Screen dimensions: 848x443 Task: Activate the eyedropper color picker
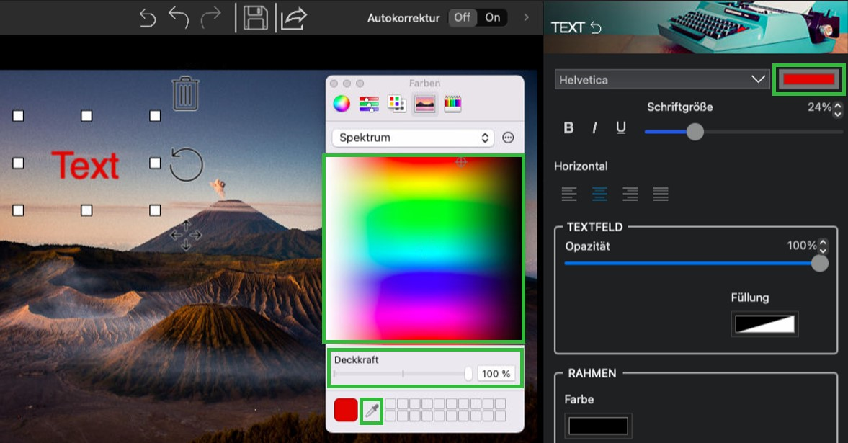tap(372, 411)
